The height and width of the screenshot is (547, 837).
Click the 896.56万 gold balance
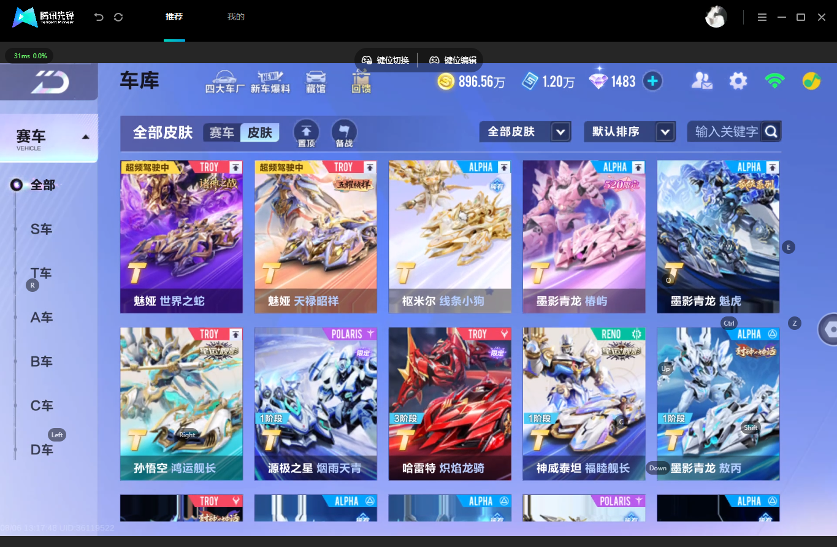[x=482, y=82]
